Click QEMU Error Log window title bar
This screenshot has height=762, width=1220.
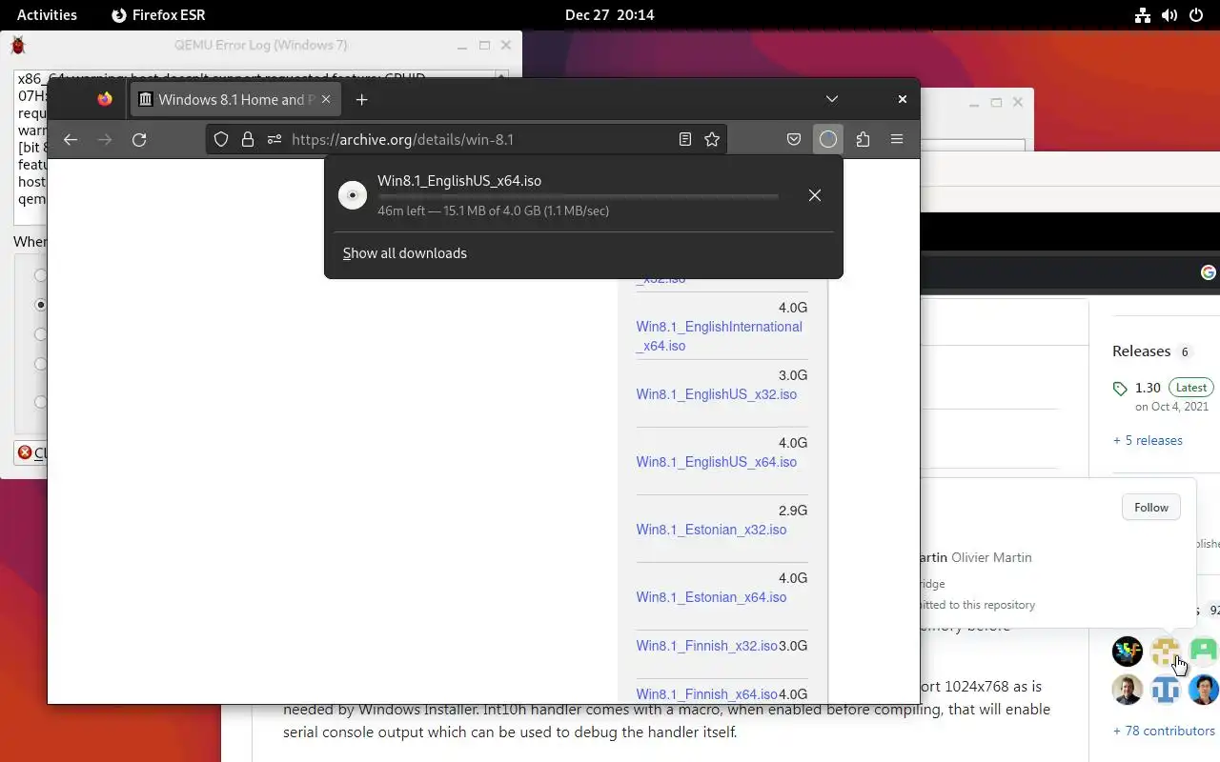point(260,45)
